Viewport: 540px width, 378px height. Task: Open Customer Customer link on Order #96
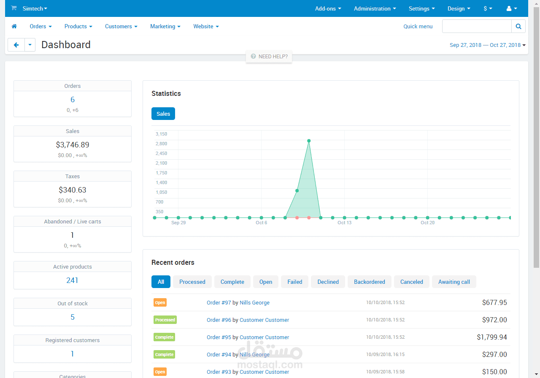click(265, 320)
